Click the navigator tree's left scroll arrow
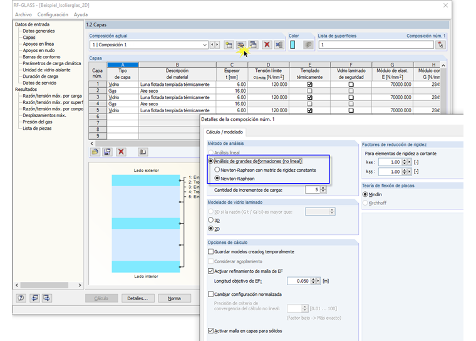Screen dimensions: 476x341 (x=17, y=285)
